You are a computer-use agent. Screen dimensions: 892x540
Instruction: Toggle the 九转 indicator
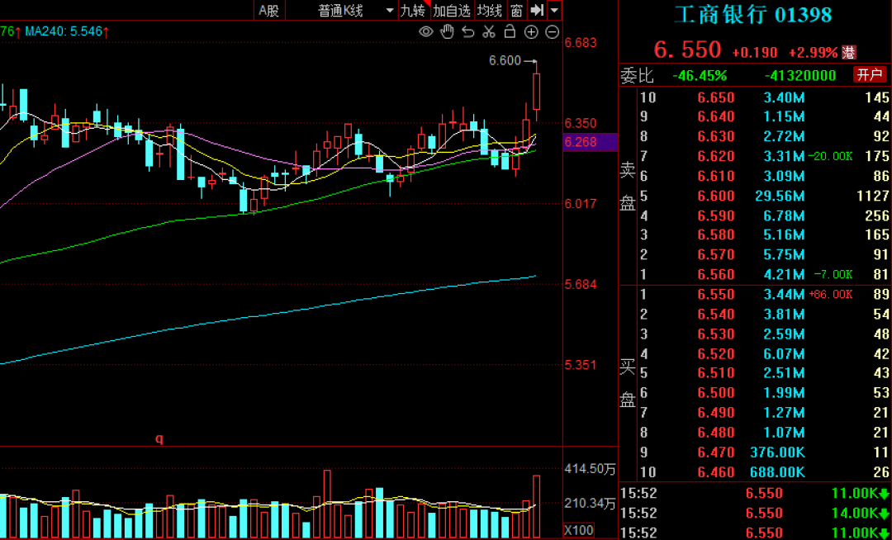tap(414, 10)
